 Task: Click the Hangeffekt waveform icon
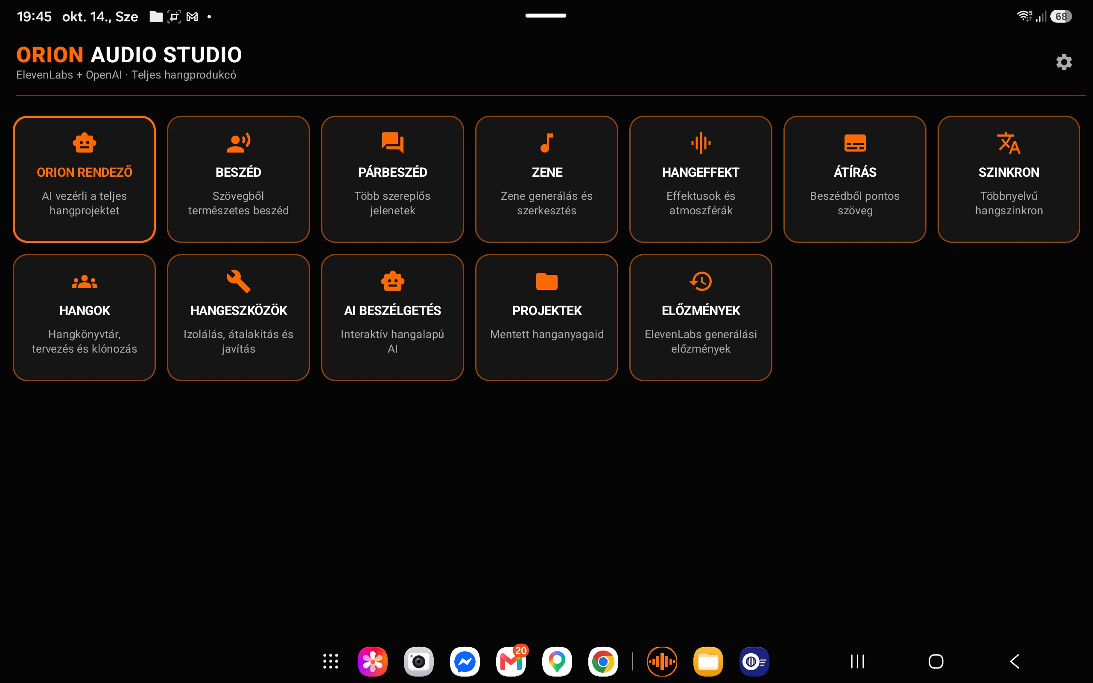701,143
